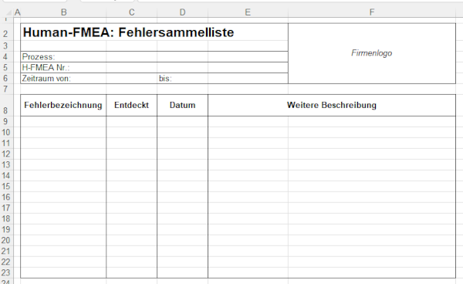Select the Datum header cell
463x284 pixels.
[x=182, y=106]
